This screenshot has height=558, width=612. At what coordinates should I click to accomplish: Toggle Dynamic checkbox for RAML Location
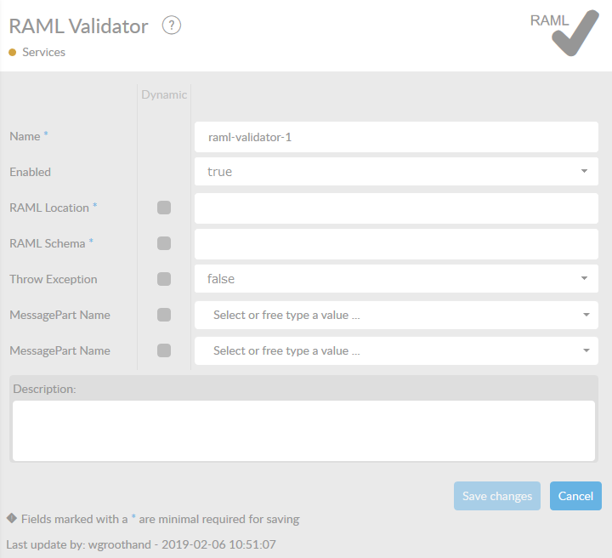click(x=164, y=208)
